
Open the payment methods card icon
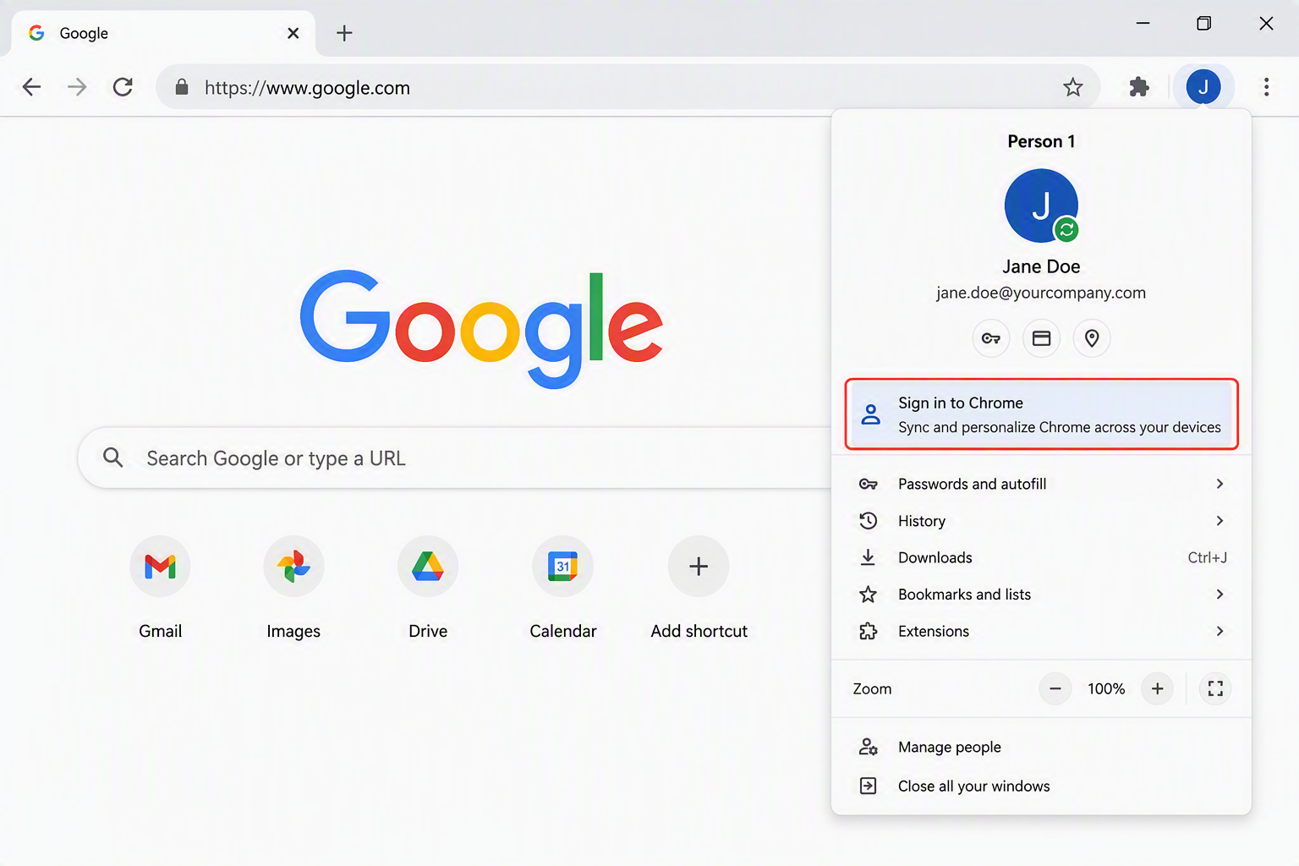(1042, 338)
